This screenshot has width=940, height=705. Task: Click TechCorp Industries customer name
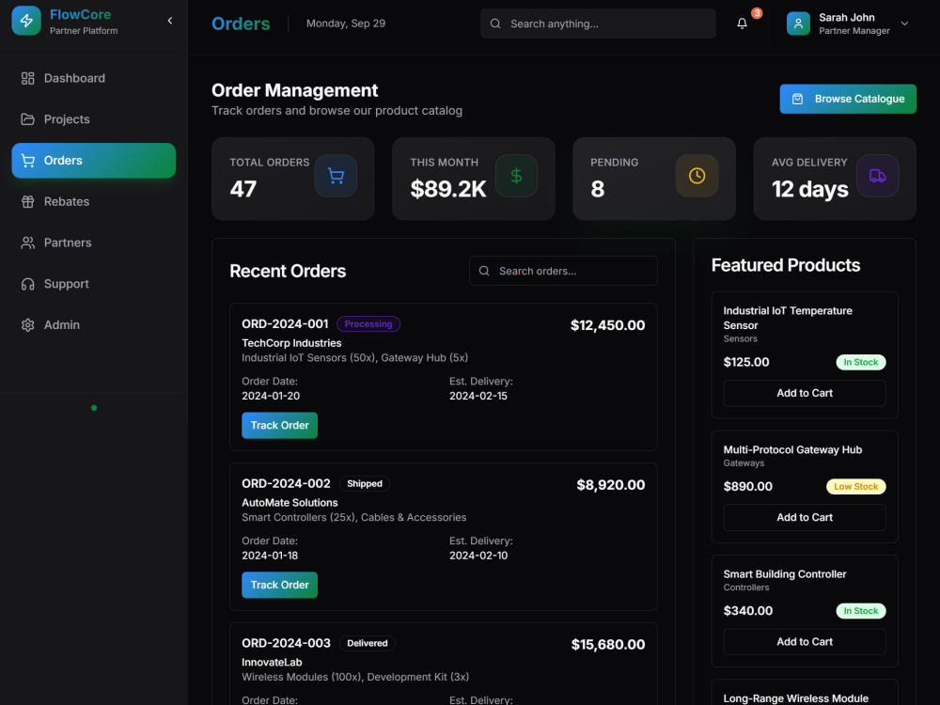pos(291,343)
